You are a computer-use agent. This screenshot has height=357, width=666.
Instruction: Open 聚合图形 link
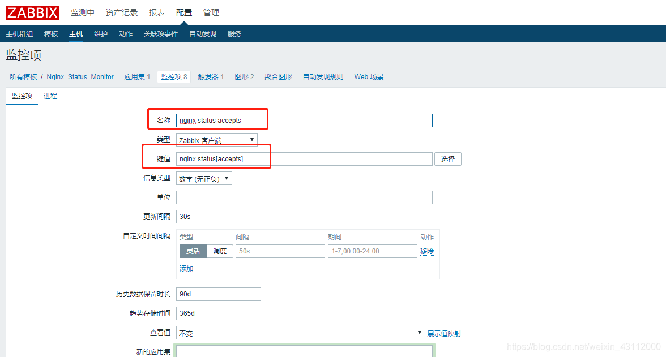278,77
